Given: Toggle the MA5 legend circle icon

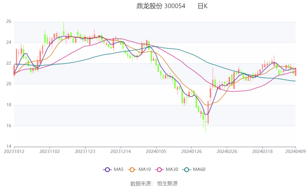Looking at the screenshot, I should [x=107, y=170].
